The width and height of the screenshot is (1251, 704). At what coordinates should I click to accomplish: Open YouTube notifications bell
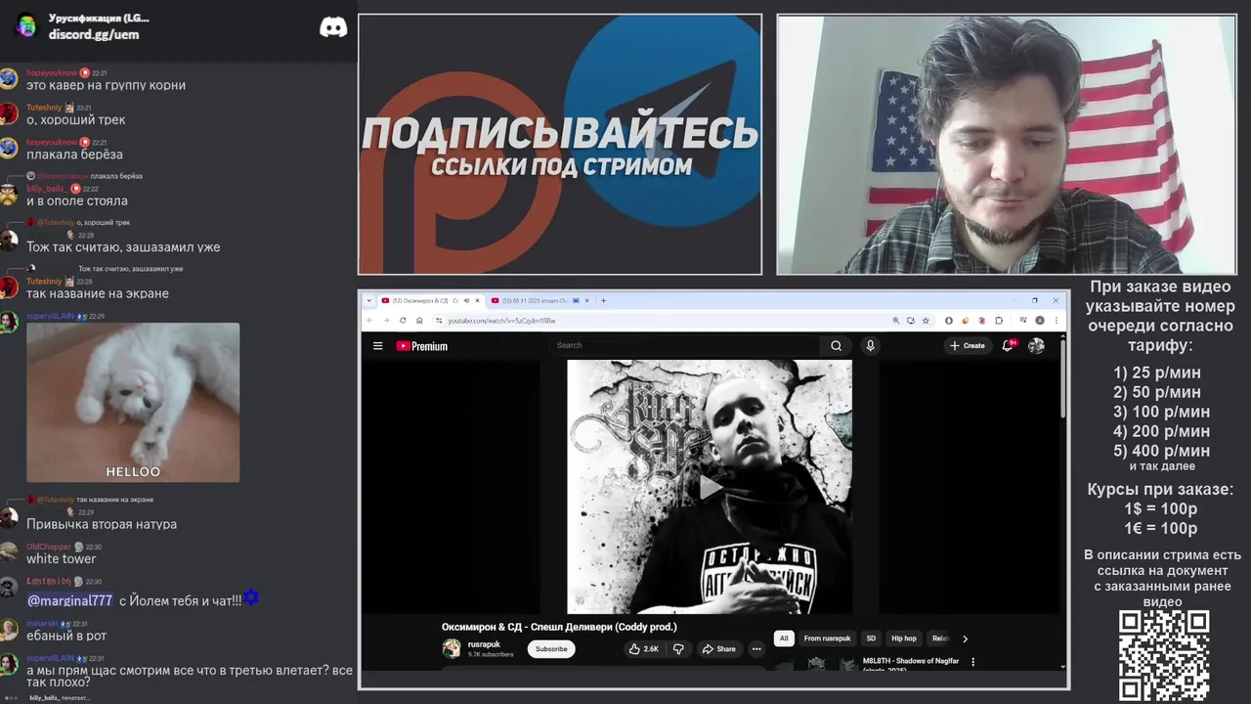pos(1008,345)
